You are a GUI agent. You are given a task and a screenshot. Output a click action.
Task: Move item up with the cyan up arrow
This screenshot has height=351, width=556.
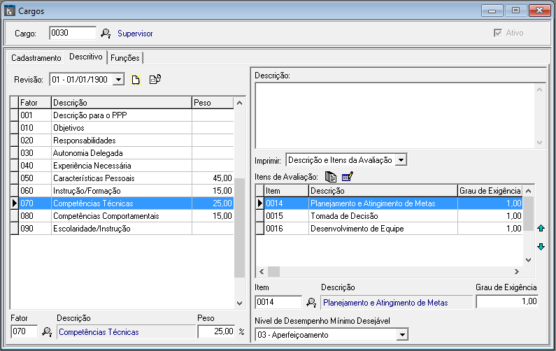(541, 229)
